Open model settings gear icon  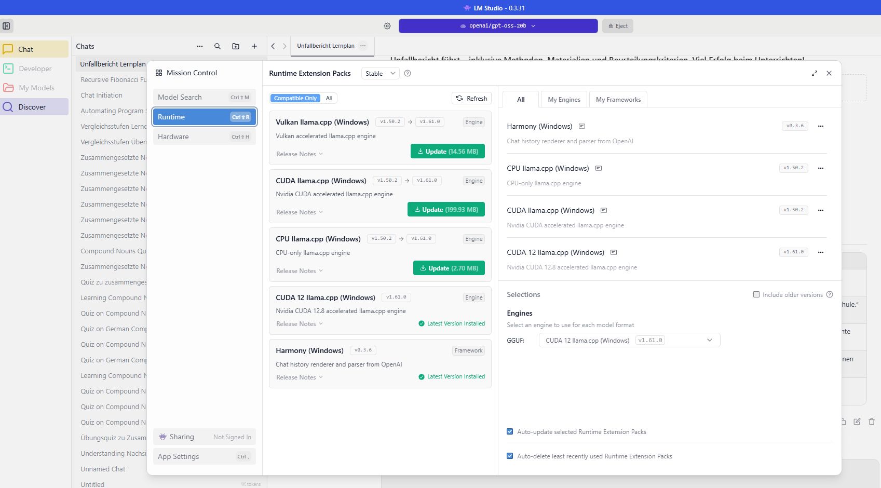point(387,26)
